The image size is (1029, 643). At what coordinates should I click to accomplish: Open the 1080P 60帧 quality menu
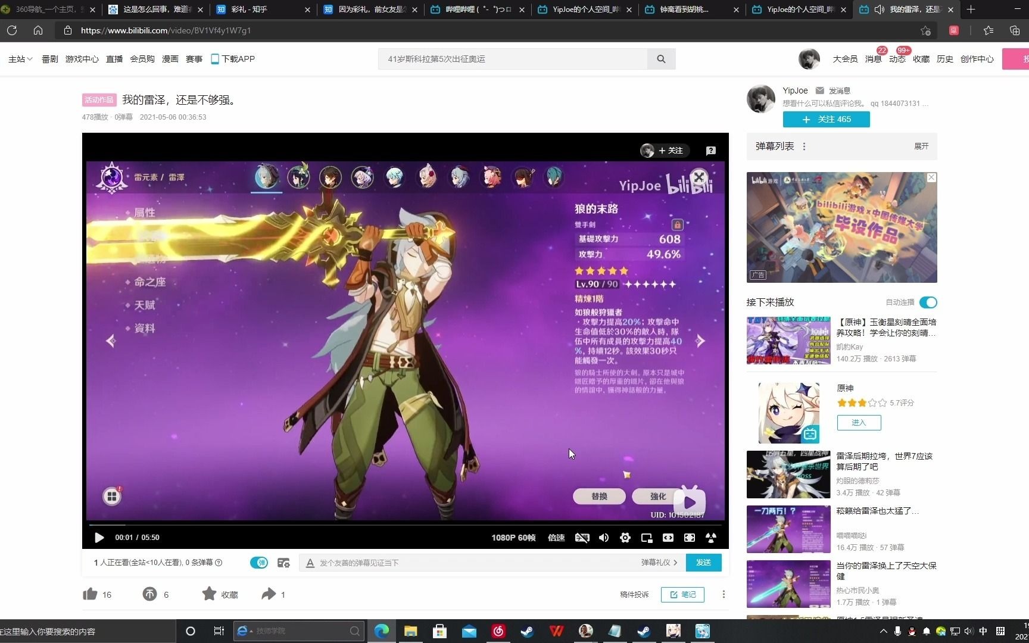(x=513, y=538)
